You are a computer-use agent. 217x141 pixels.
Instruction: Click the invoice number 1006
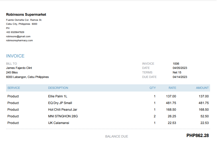pos(176,64)
